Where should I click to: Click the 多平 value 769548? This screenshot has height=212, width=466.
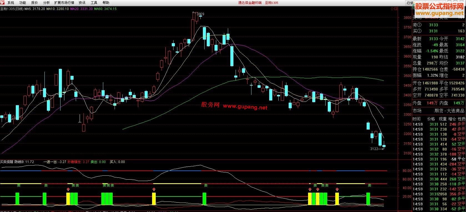(x=458, y=89)
